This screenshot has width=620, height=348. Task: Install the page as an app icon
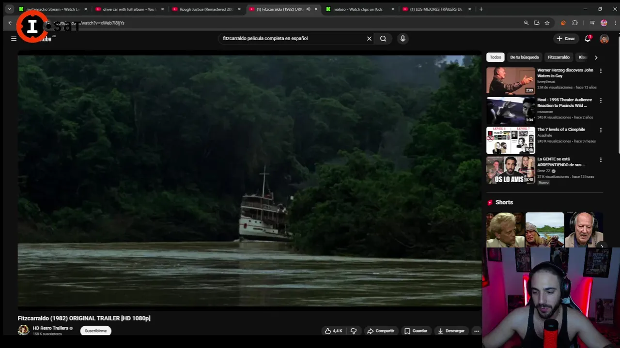[537, 23]
